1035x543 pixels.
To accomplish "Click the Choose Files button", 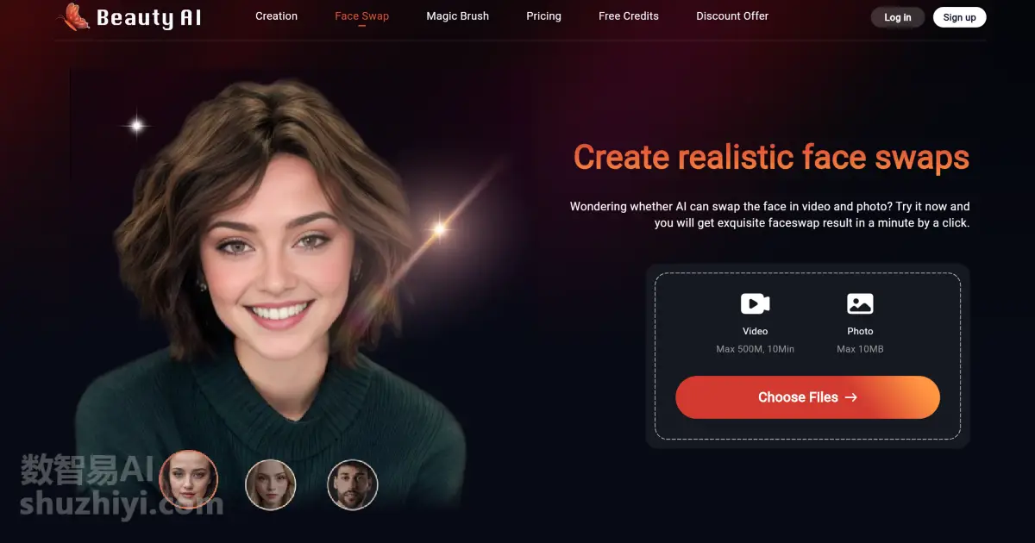I will pyautogui.click(x=807, y=397).
